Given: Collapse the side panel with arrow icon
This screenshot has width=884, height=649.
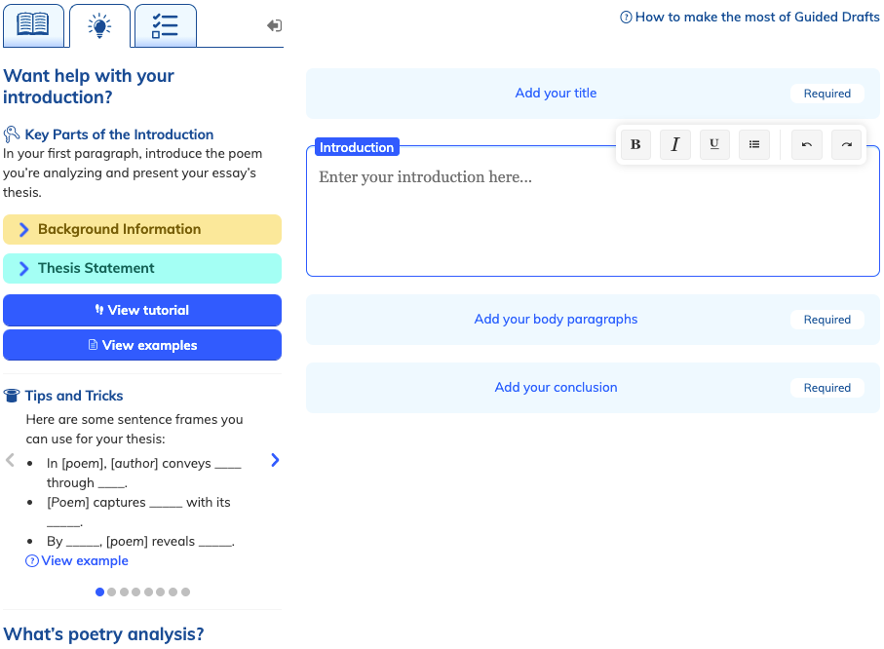Looking at the screenshot, I should [274, 26].
